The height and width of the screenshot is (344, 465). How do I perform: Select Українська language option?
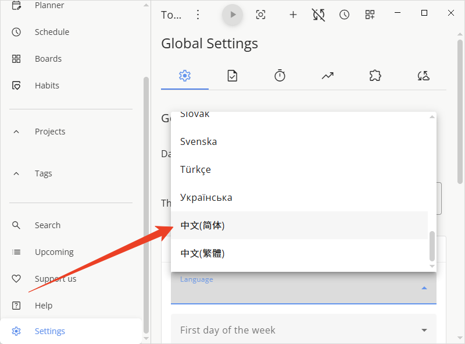click(299, 197)
